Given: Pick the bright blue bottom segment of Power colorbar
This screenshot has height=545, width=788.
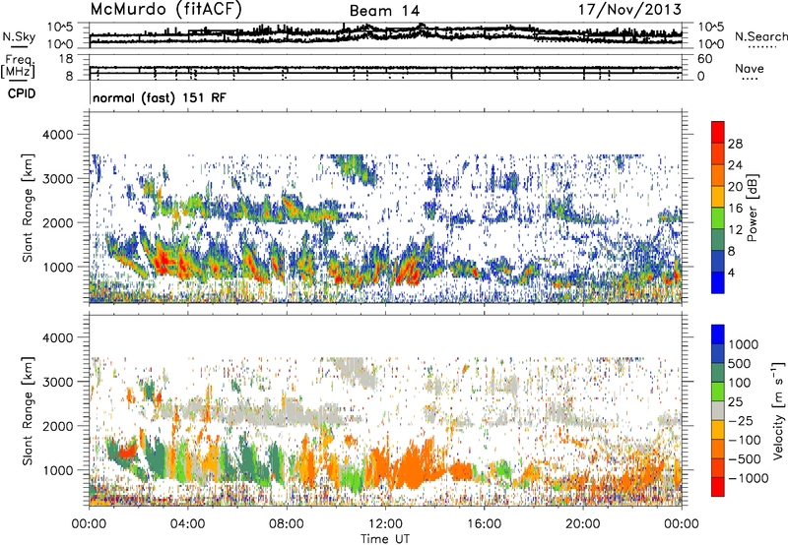Looking at the screenshot, I should click(x=718, y=282).
